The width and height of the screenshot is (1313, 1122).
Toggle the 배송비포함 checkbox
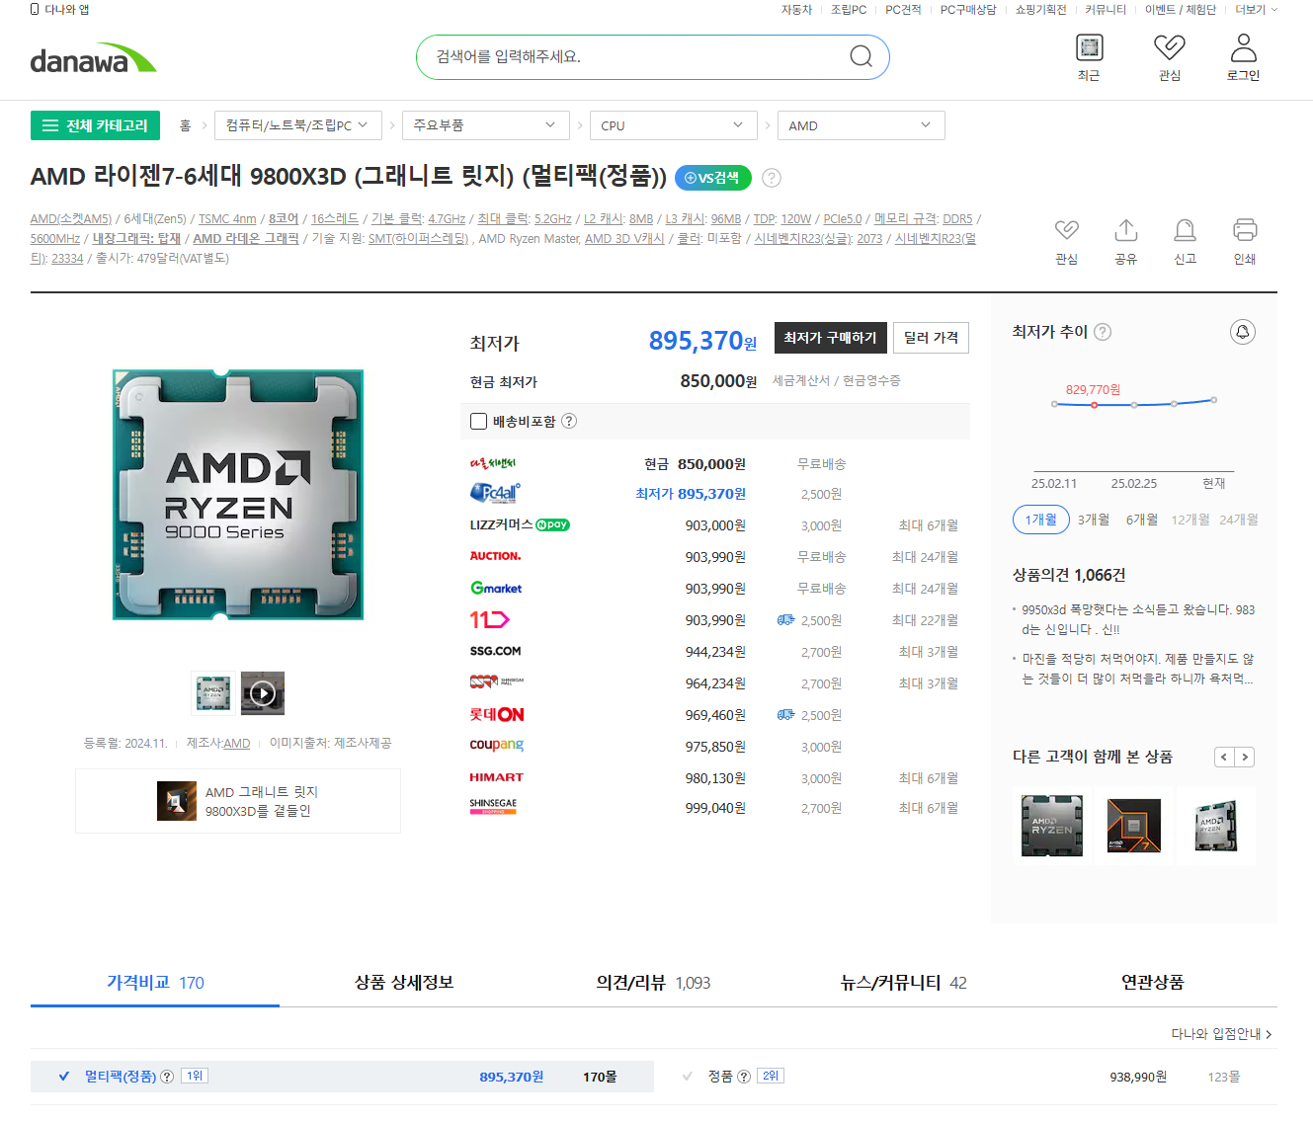[479, 422]
